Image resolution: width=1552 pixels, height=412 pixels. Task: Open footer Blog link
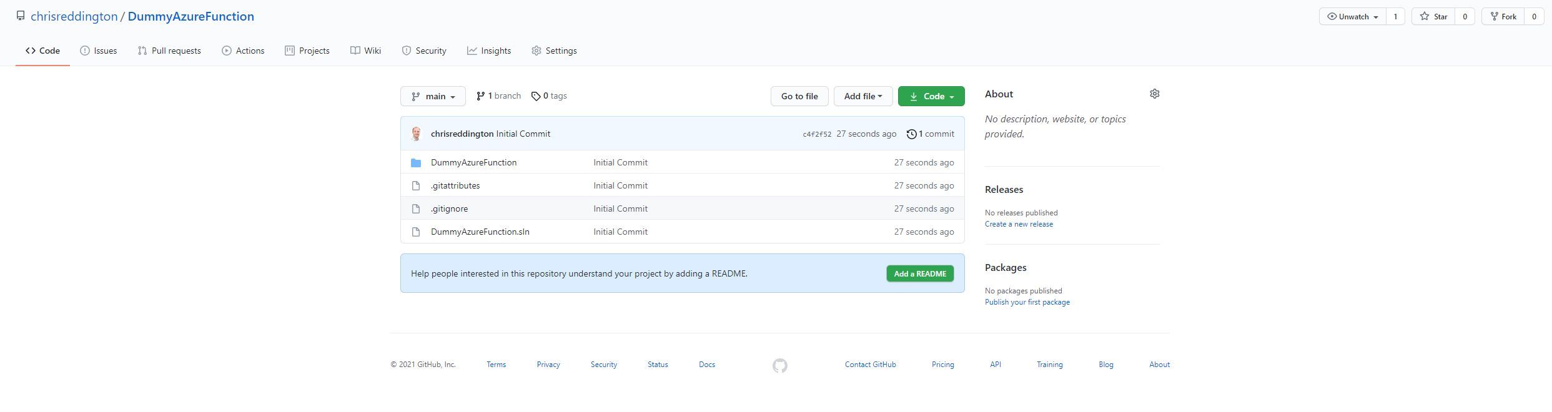[1105, 365]
